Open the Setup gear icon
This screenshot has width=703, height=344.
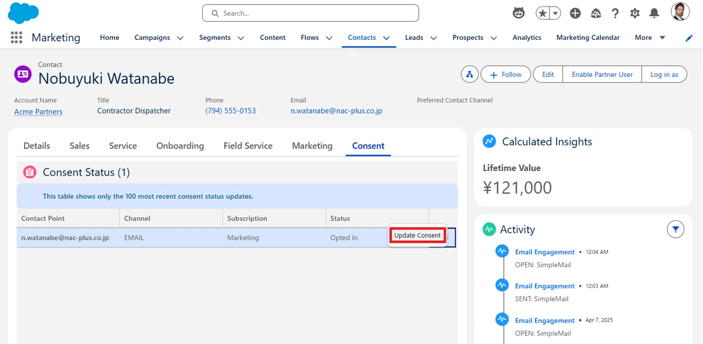click(635, 13)
